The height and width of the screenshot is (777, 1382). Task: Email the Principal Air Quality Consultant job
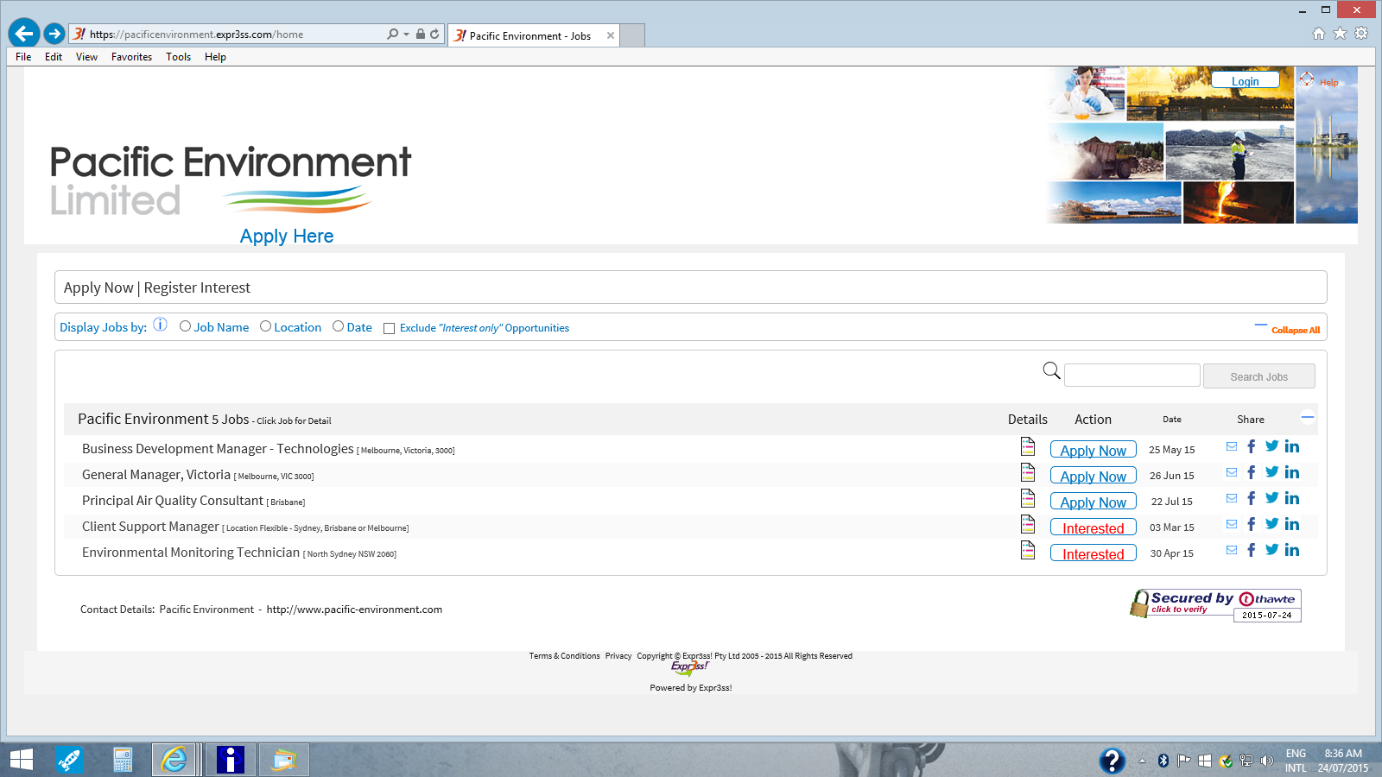(x=1232, y=498)
